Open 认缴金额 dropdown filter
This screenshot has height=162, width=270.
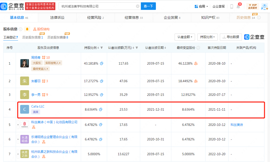[184, 37]
